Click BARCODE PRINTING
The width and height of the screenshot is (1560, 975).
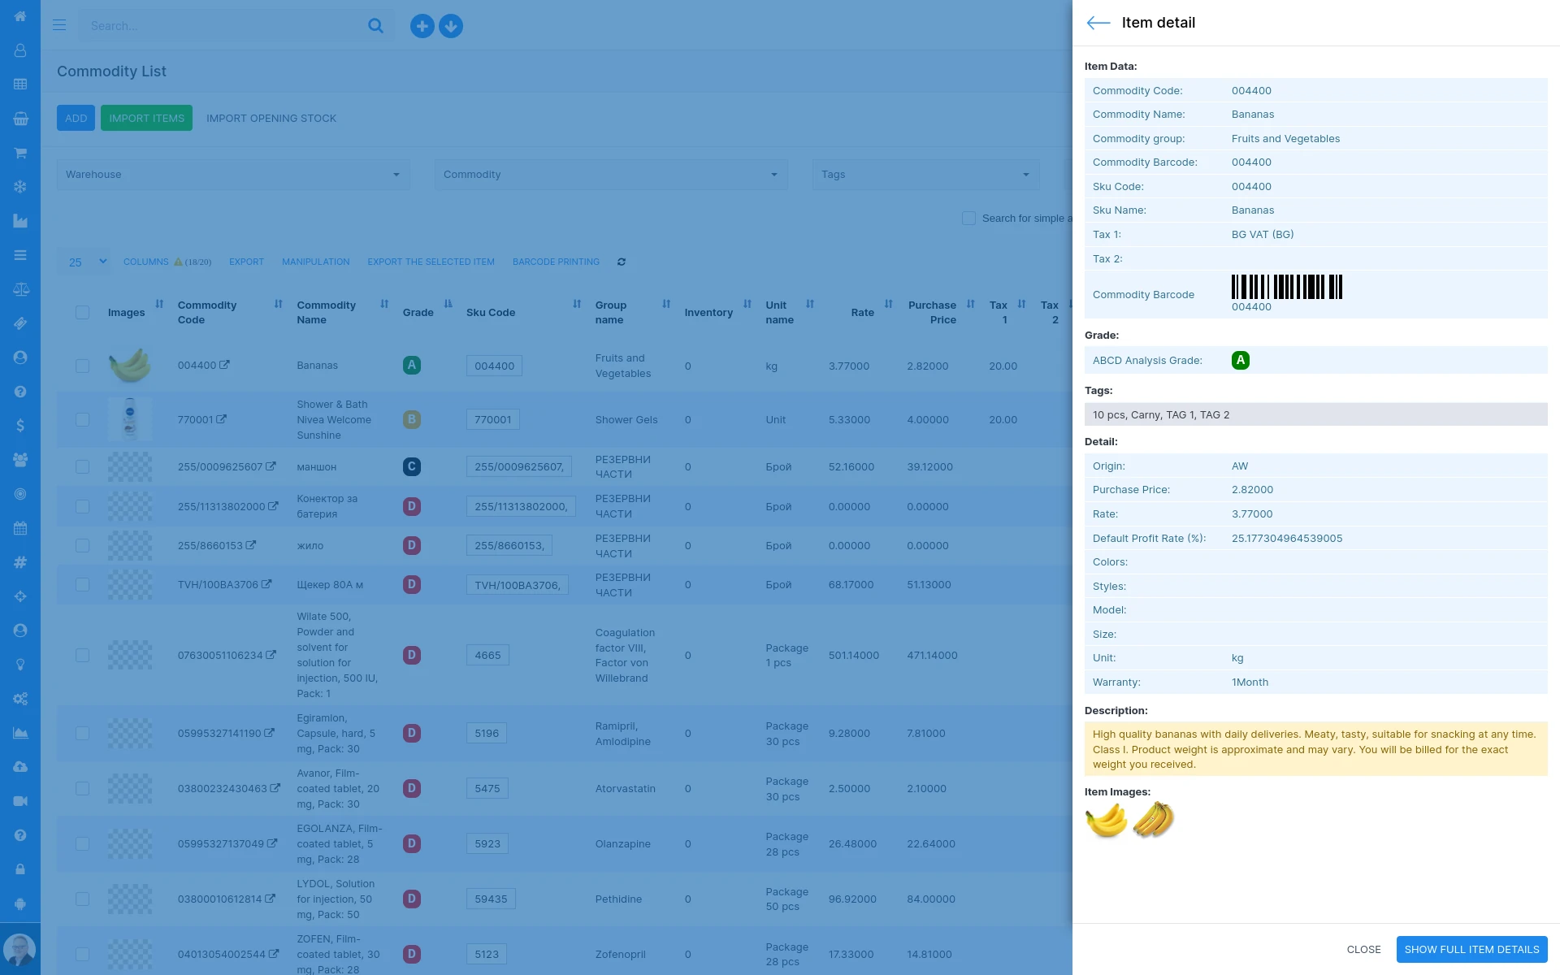556,262
